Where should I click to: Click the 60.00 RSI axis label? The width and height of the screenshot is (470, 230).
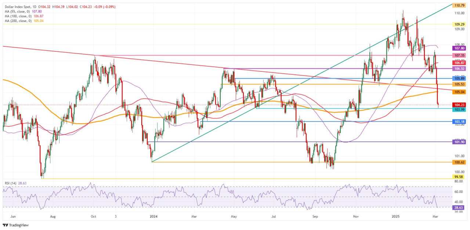pyautogui.click(x=459, y=191)
